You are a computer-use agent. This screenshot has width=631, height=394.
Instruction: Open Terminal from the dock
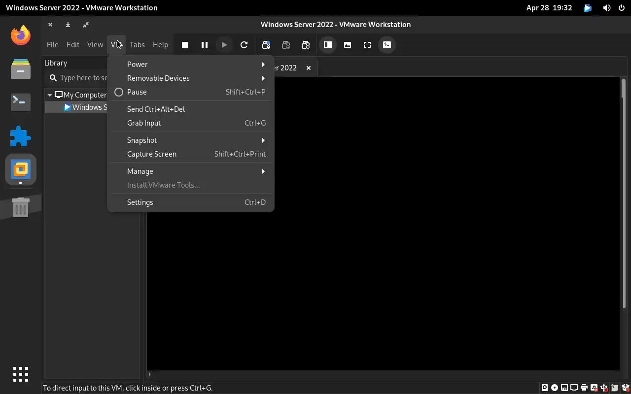click(x=21, y=102)
